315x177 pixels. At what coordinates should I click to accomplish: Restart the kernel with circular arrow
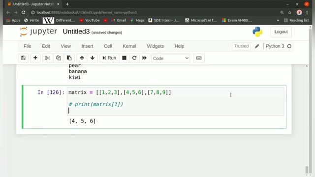[x=134, y=58]
